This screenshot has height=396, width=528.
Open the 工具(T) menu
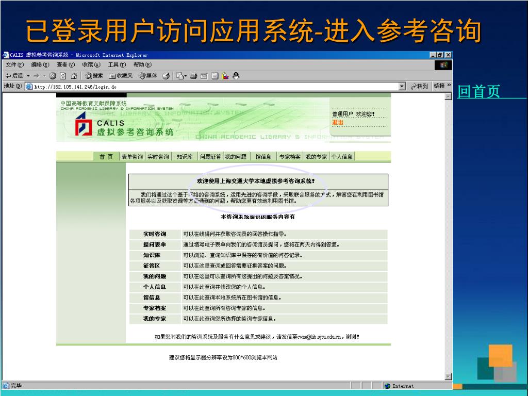[x=117, y=64]
